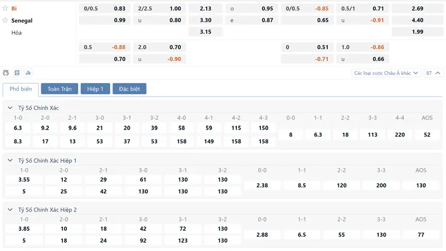Select first half handicap 0 odds 0.51
Image resolution: width=446 pixels, height=251 pixels.
click(x=307, y=47)
